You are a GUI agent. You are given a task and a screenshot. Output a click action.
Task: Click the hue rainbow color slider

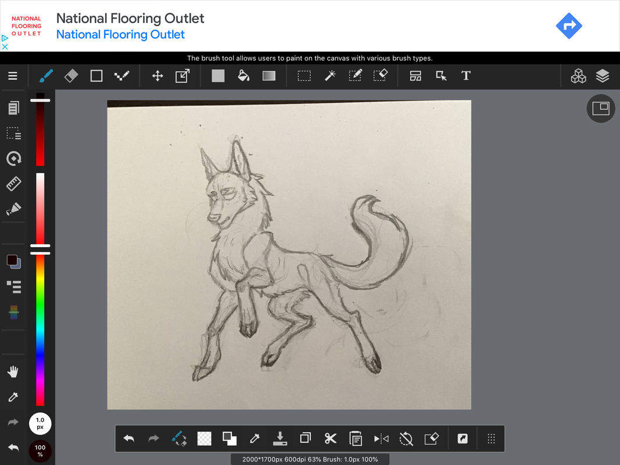click(x=40, y=330)
